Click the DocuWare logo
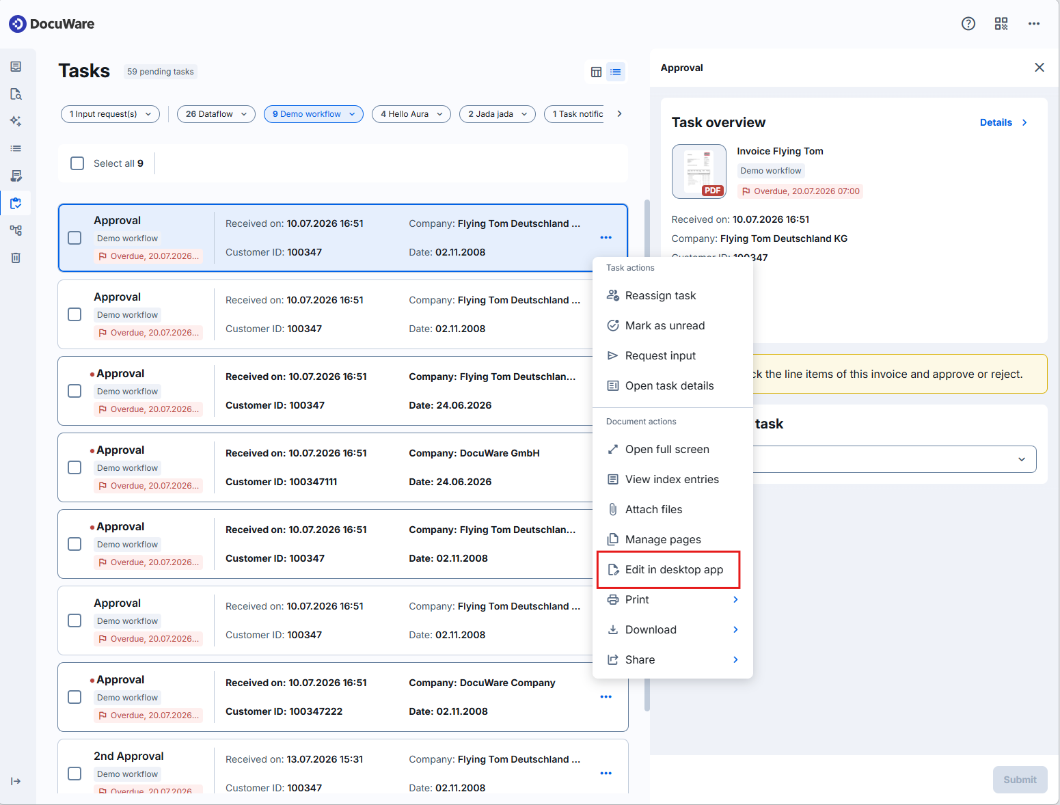The image size is (1060, 805). [x=52, y=24]
